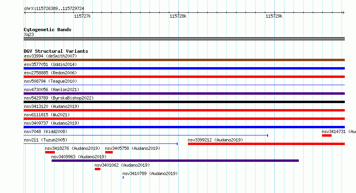Click the esv2758885 (Redon2006) label
Screen dimensions: 356x193
(50, 73)
